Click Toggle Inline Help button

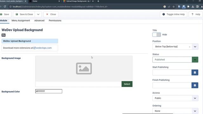[174, 14]
